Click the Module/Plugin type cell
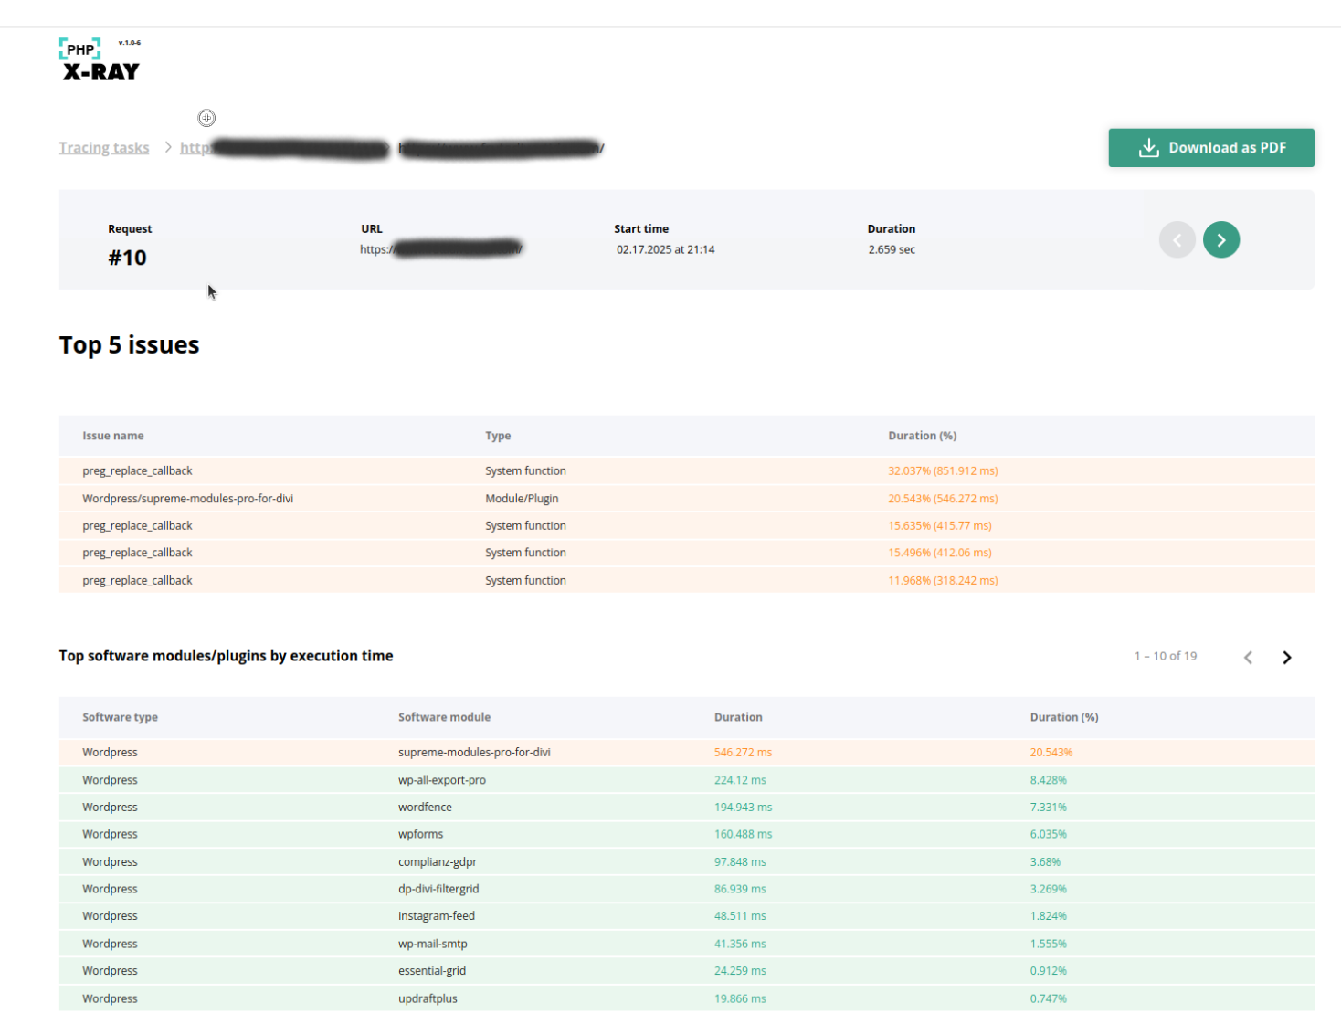The height and width of the screenshot is (1024, 1341). tap(522, 499)
